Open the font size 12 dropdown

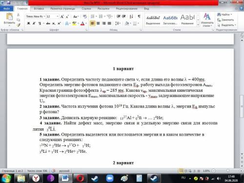(58, 17)
